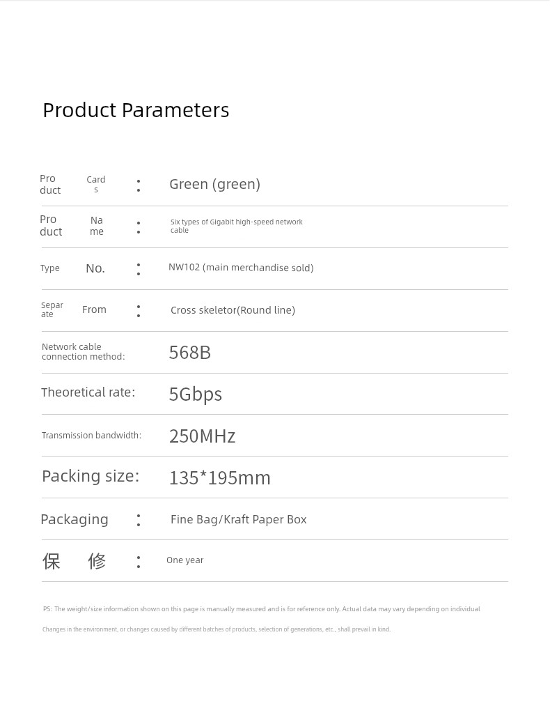Image resolution: width=550 pixels, height=713 pixels.
Task: Select the Transmission bandwidth label
Action: [x=91, y=435]
